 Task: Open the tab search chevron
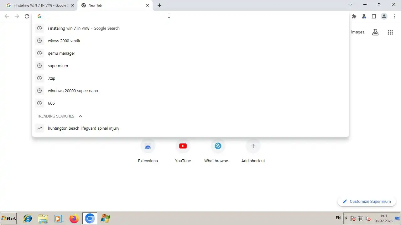click(351, 4)
